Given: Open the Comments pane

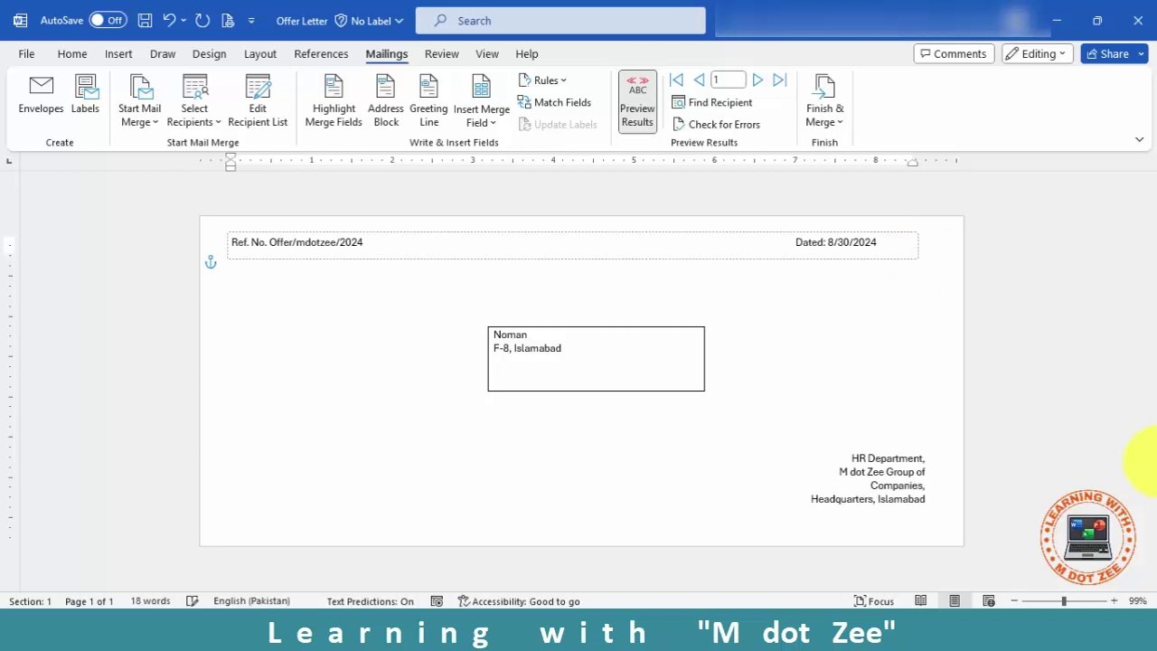Looking at the screenshot, I should (x=954, y=54).
